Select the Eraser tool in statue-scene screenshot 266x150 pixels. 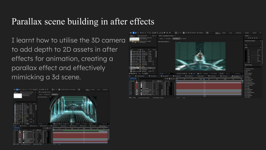pyautogui.click(x=164, y=33)
